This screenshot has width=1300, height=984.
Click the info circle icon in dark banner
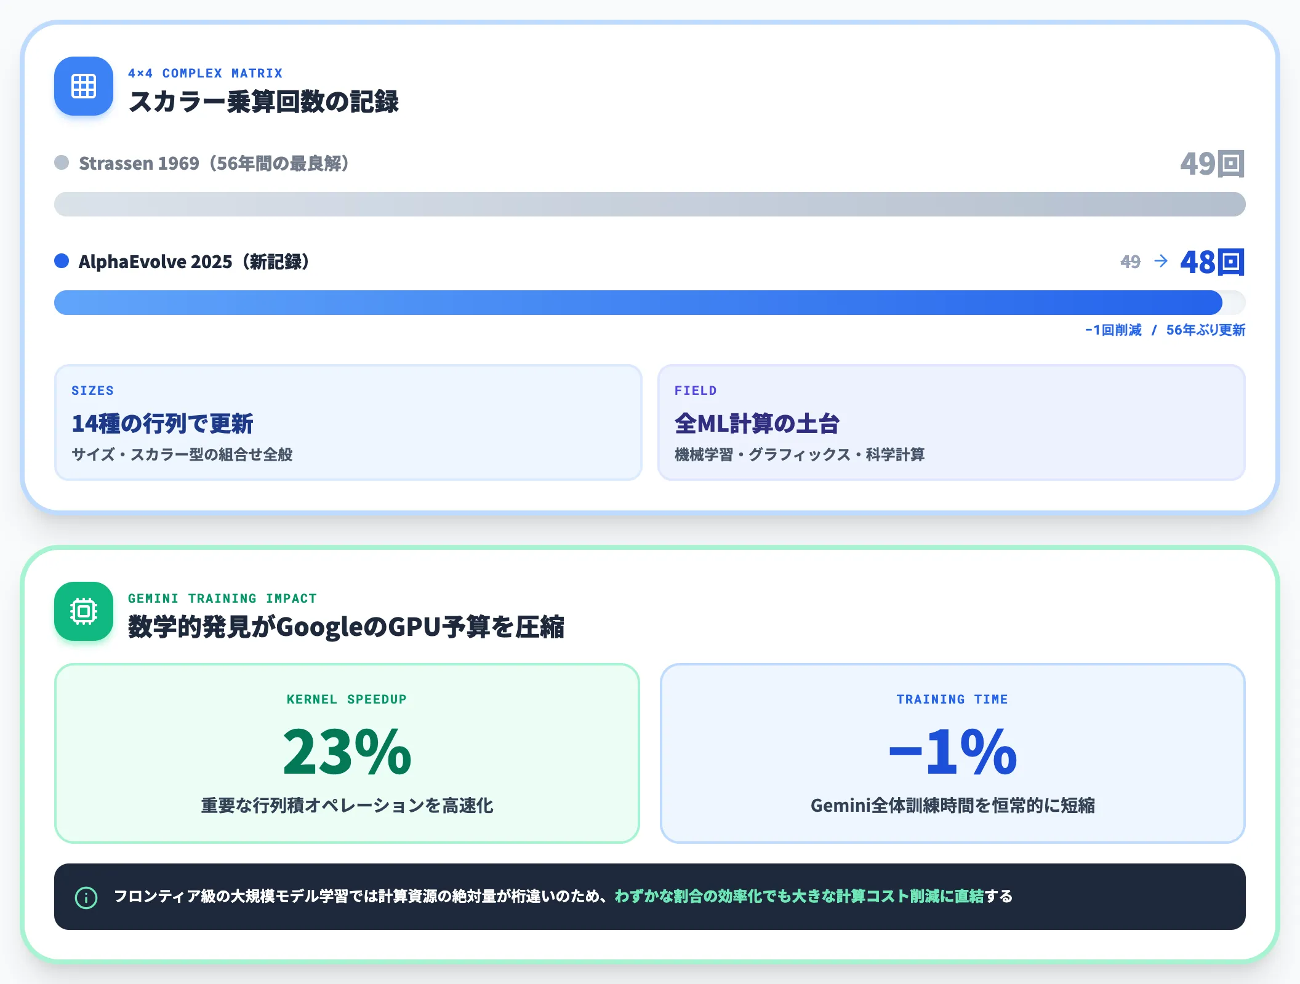point(86,897)
